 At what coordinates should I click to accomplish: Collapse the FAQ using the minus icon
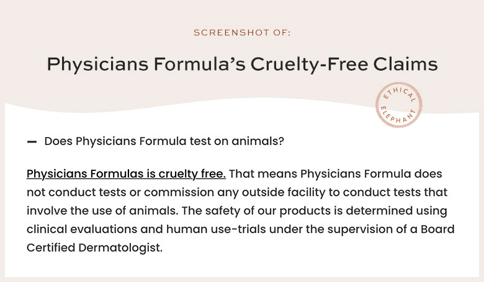click(32, 142)
